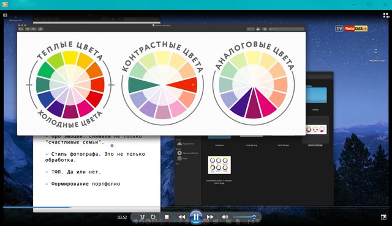The image size is (392, 226).
Task: Select the six color wheels image thumbnail
Action: coord(219,165)
